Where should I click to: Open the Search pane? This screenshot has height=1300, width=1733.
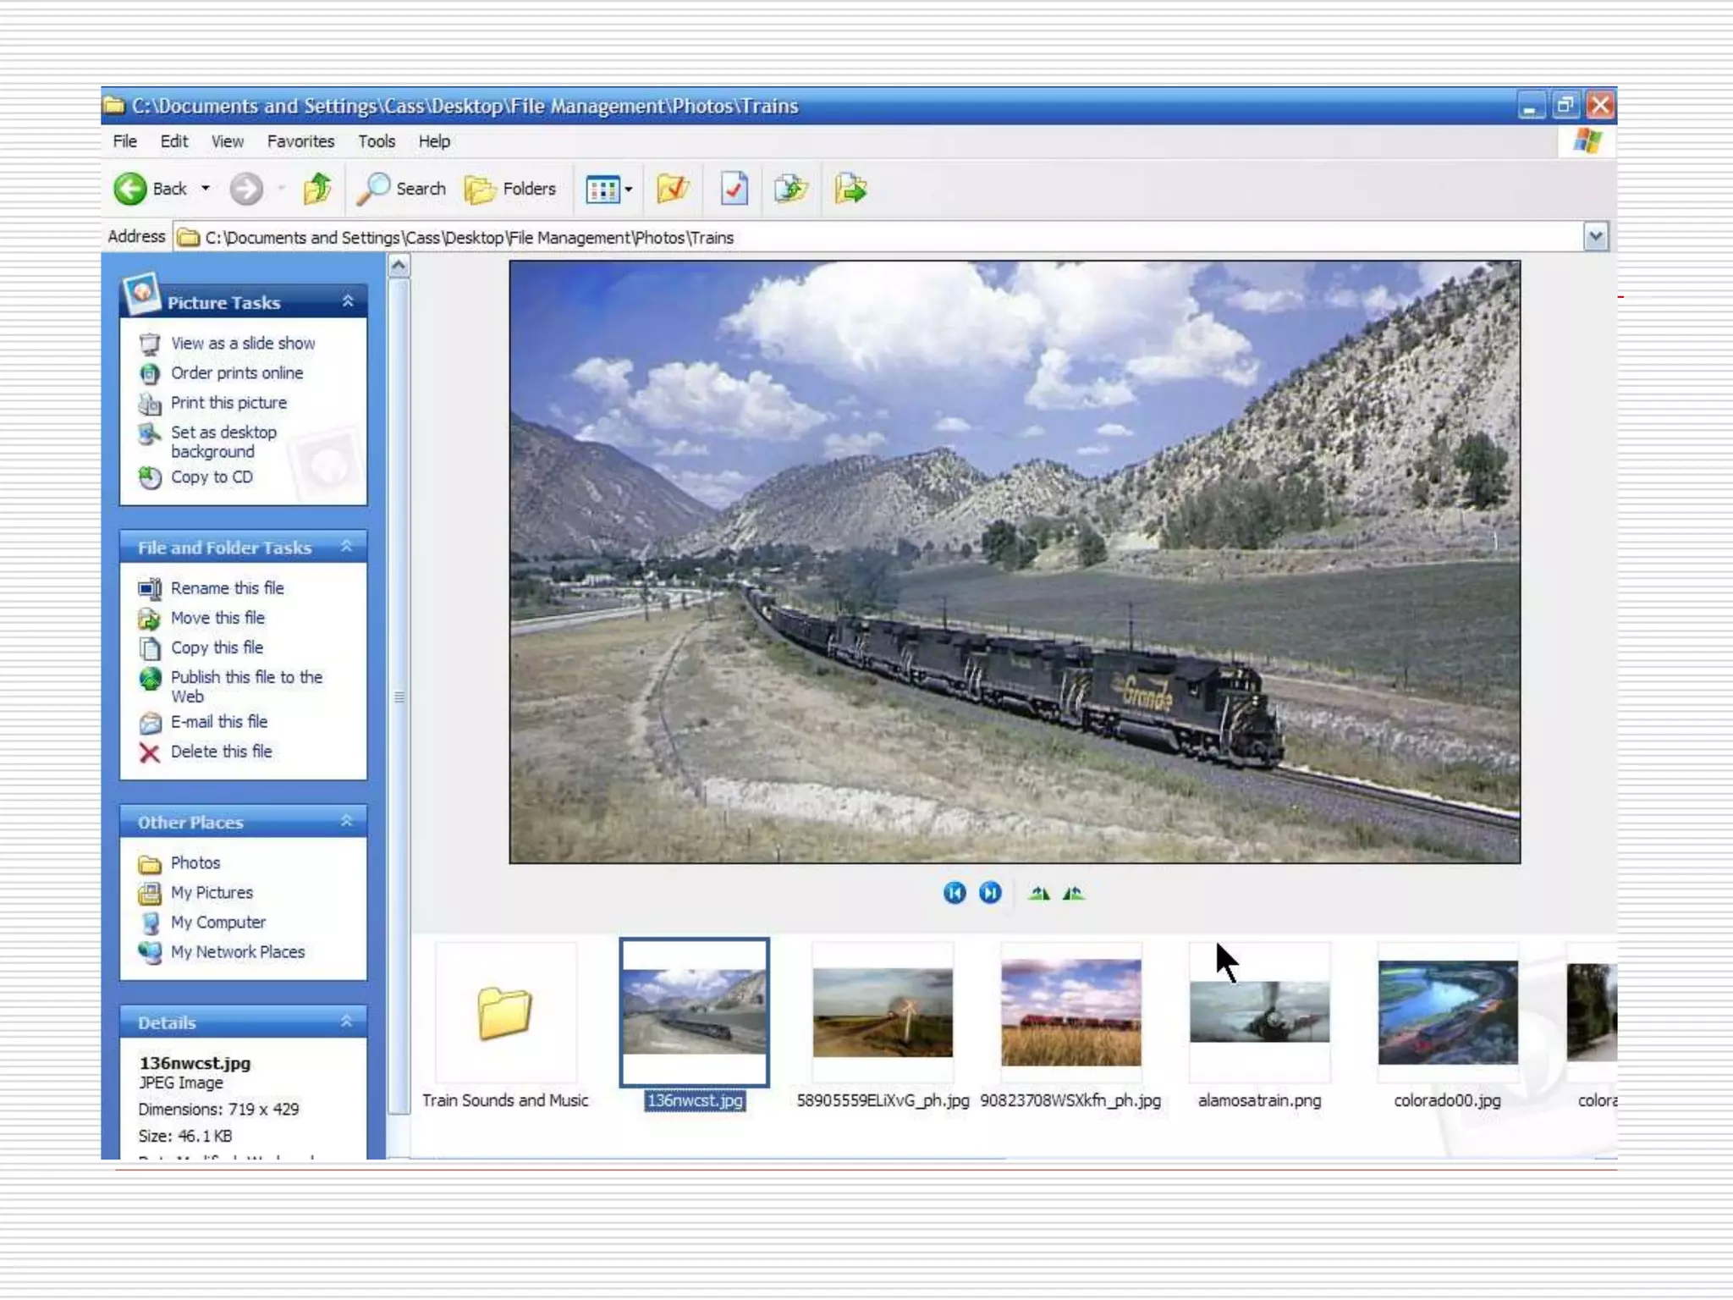point(401,189)
